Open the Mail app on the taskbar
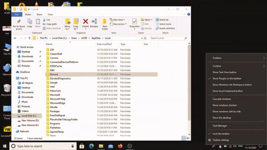This screenshot has width=267, height=150. point(111,146)
